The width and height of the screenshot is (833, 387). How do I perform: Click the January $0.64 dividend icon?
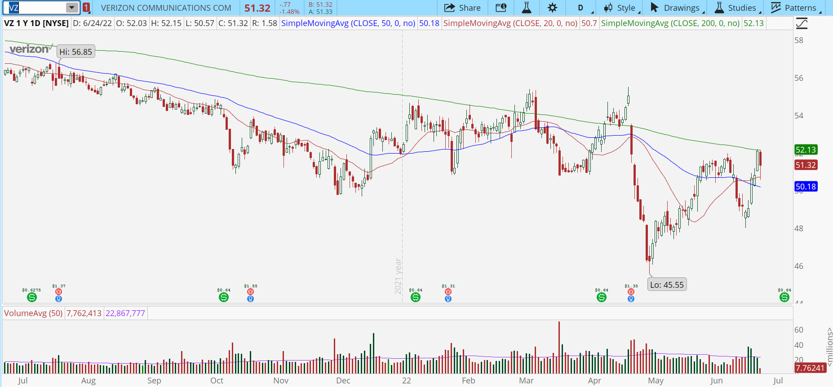coord(416,297)
